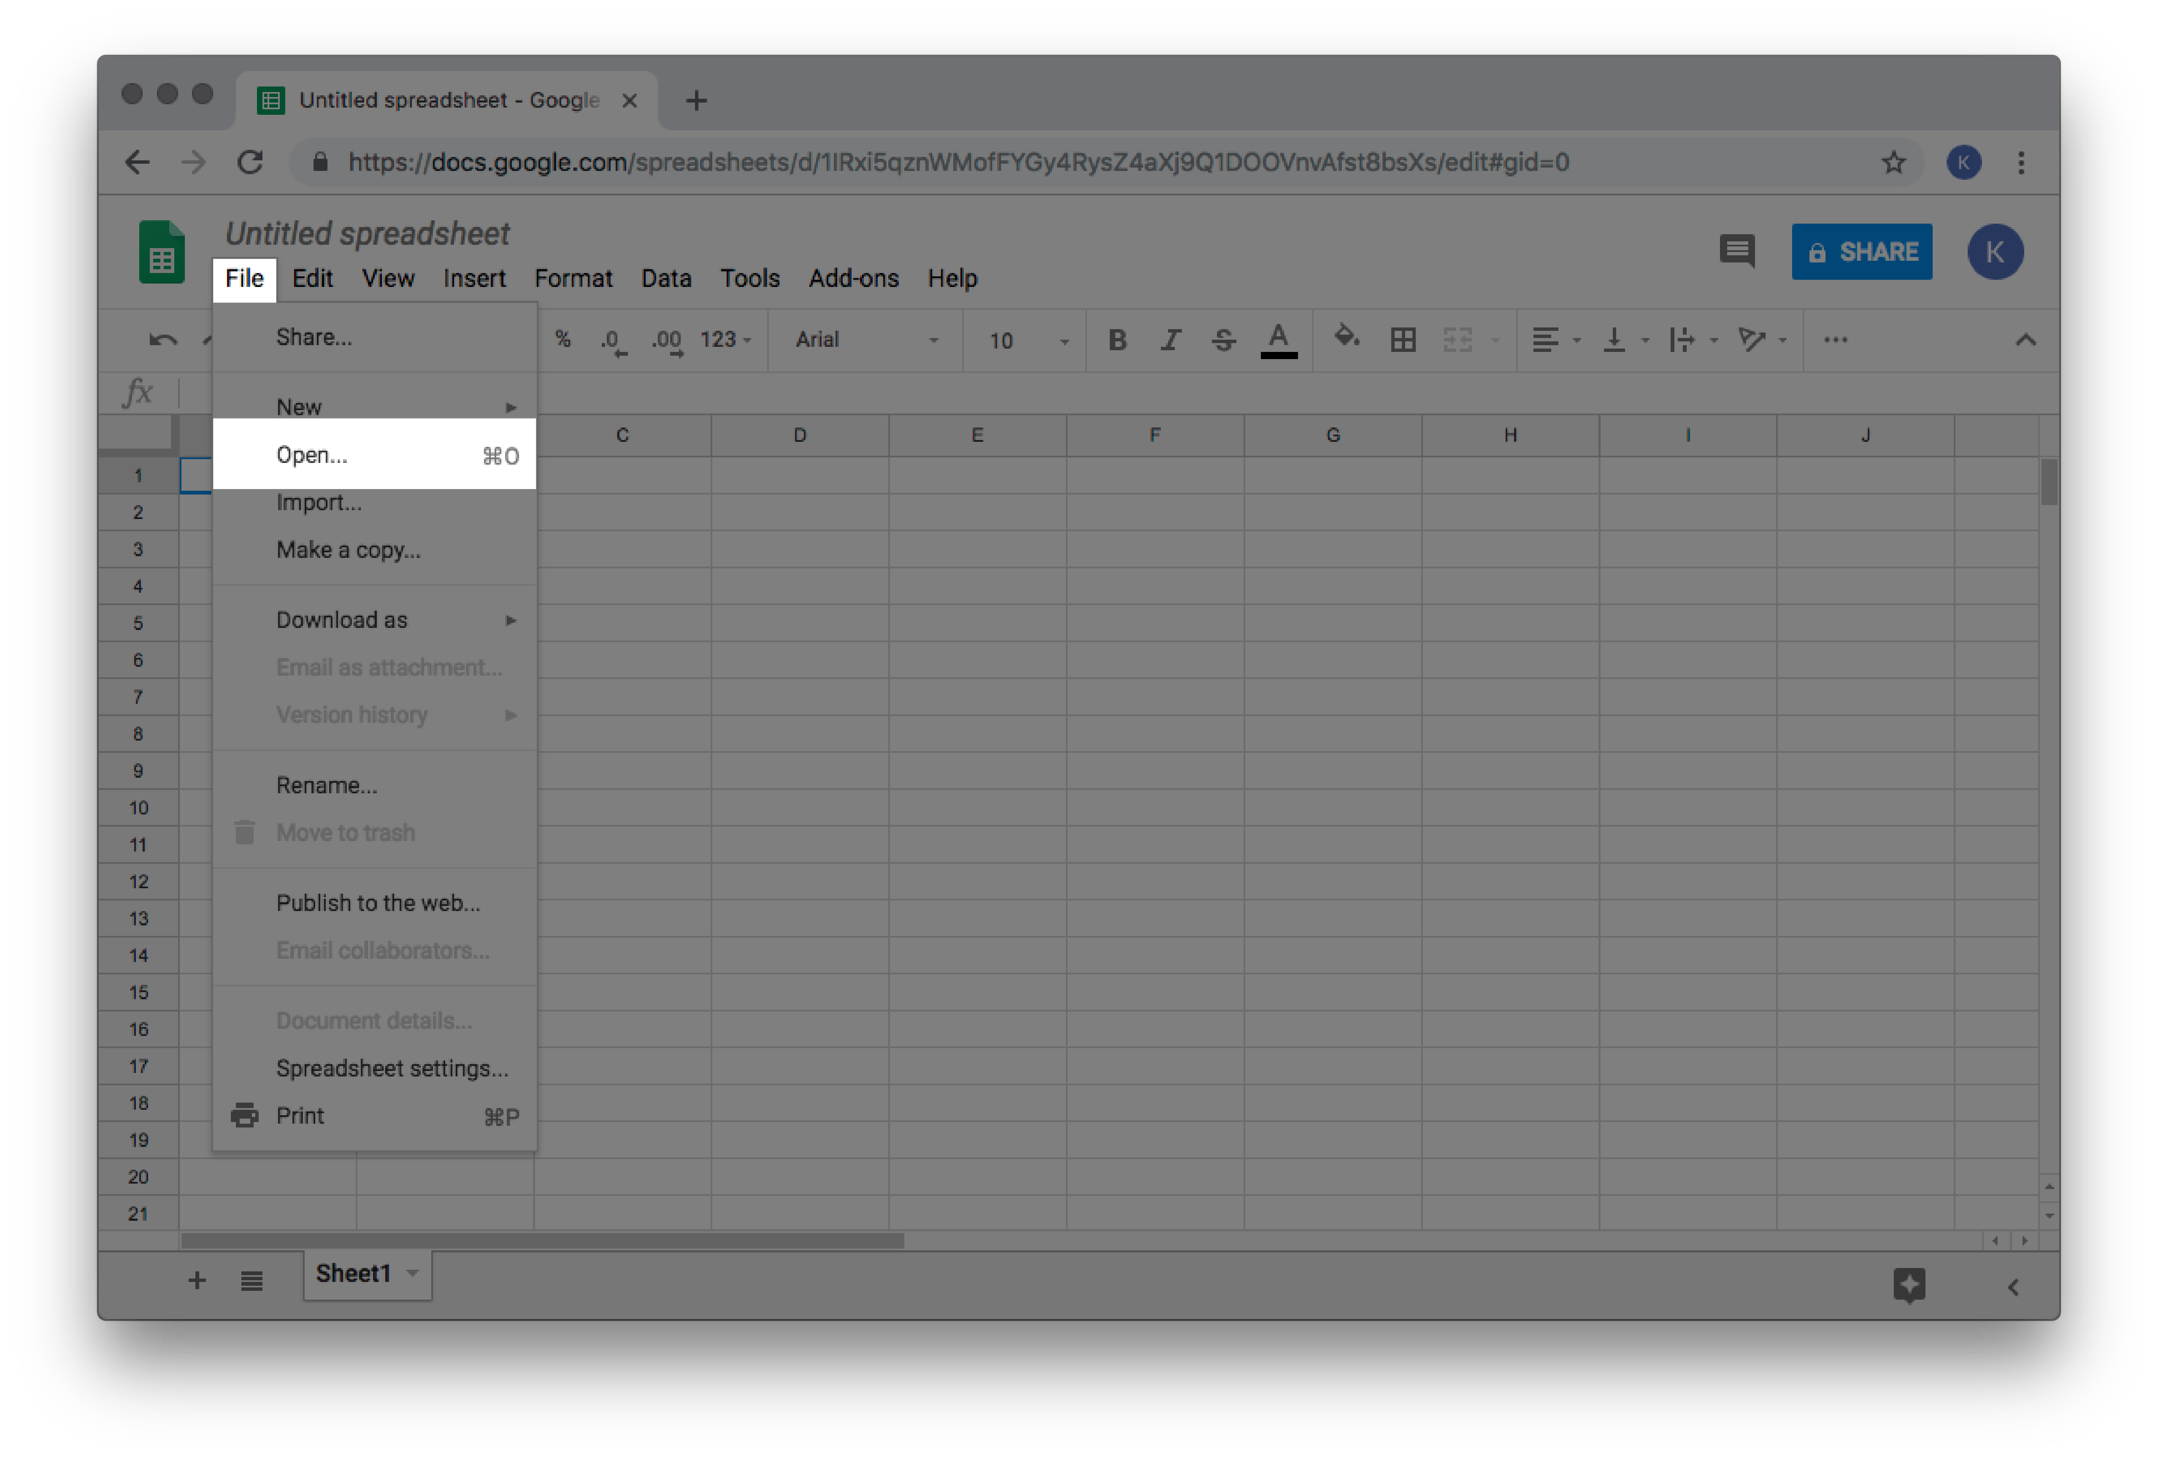Open a new browser tab
Image resolution: width=2158 pixels, height=1460 pixels.
pyautogui.click(x=696, y=100)
